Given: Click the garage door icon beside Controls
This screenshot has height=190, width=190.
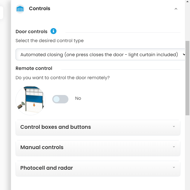Looking at the screenshot, I should [x=20, y=9].
